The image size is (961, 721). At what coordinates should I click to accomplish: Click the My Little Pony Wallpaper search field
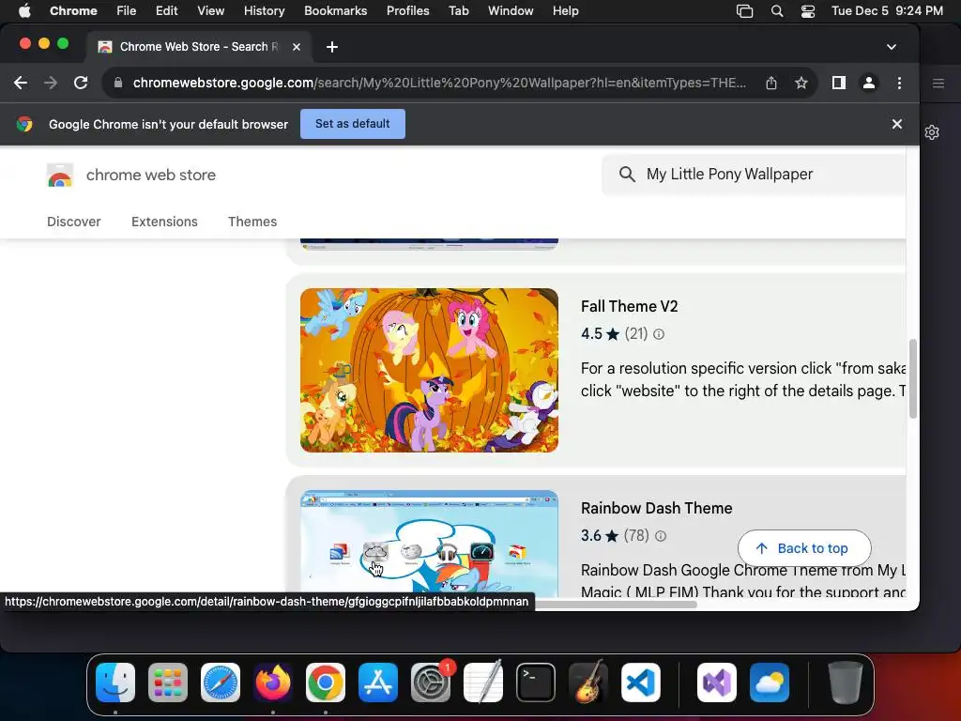pyautogui.click(x=754, y=174)
